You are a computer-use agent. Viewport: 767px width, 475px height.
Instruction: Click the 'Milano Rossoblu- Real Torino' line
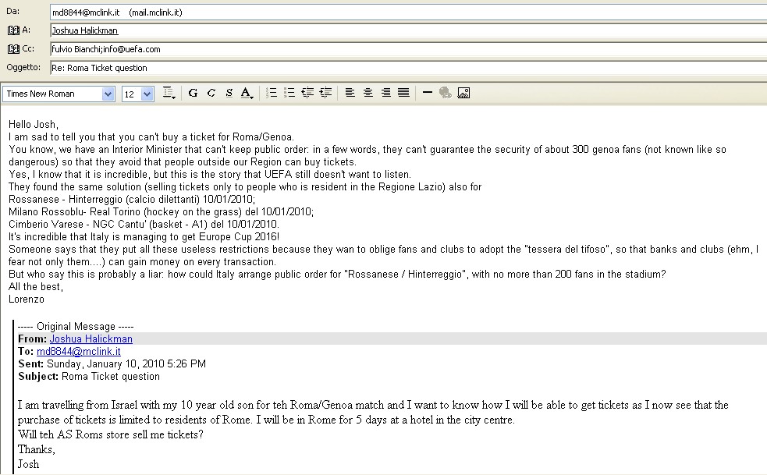click(x=161, y=212)
